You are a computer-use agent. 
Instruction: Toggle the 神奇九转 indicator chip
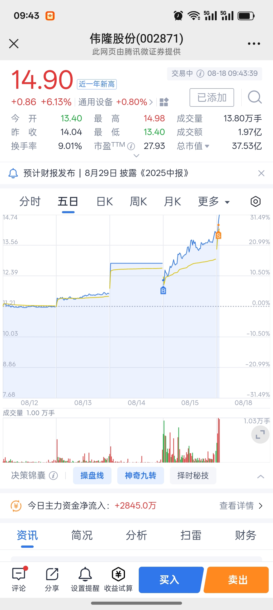click(x=141, y=475)
